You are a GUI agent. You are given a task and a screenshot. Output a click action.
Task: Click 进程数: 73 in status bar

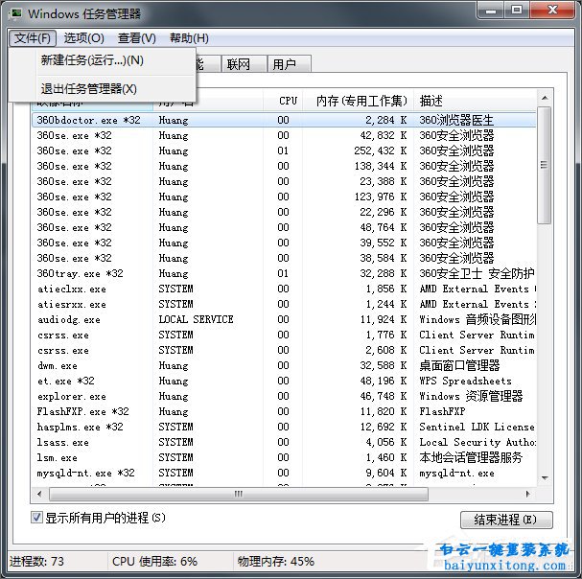pyautogui.click(x=36, y=561)
